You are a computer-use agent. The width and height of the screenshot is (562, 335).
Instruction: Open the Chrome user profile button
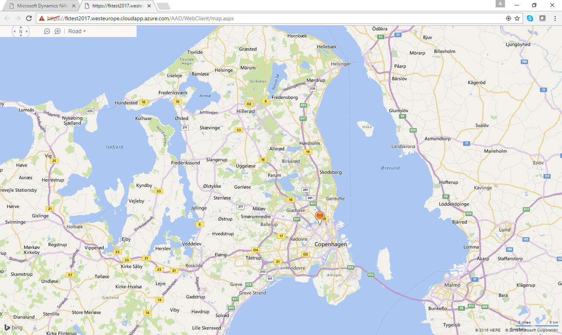(x=500, y=4)
